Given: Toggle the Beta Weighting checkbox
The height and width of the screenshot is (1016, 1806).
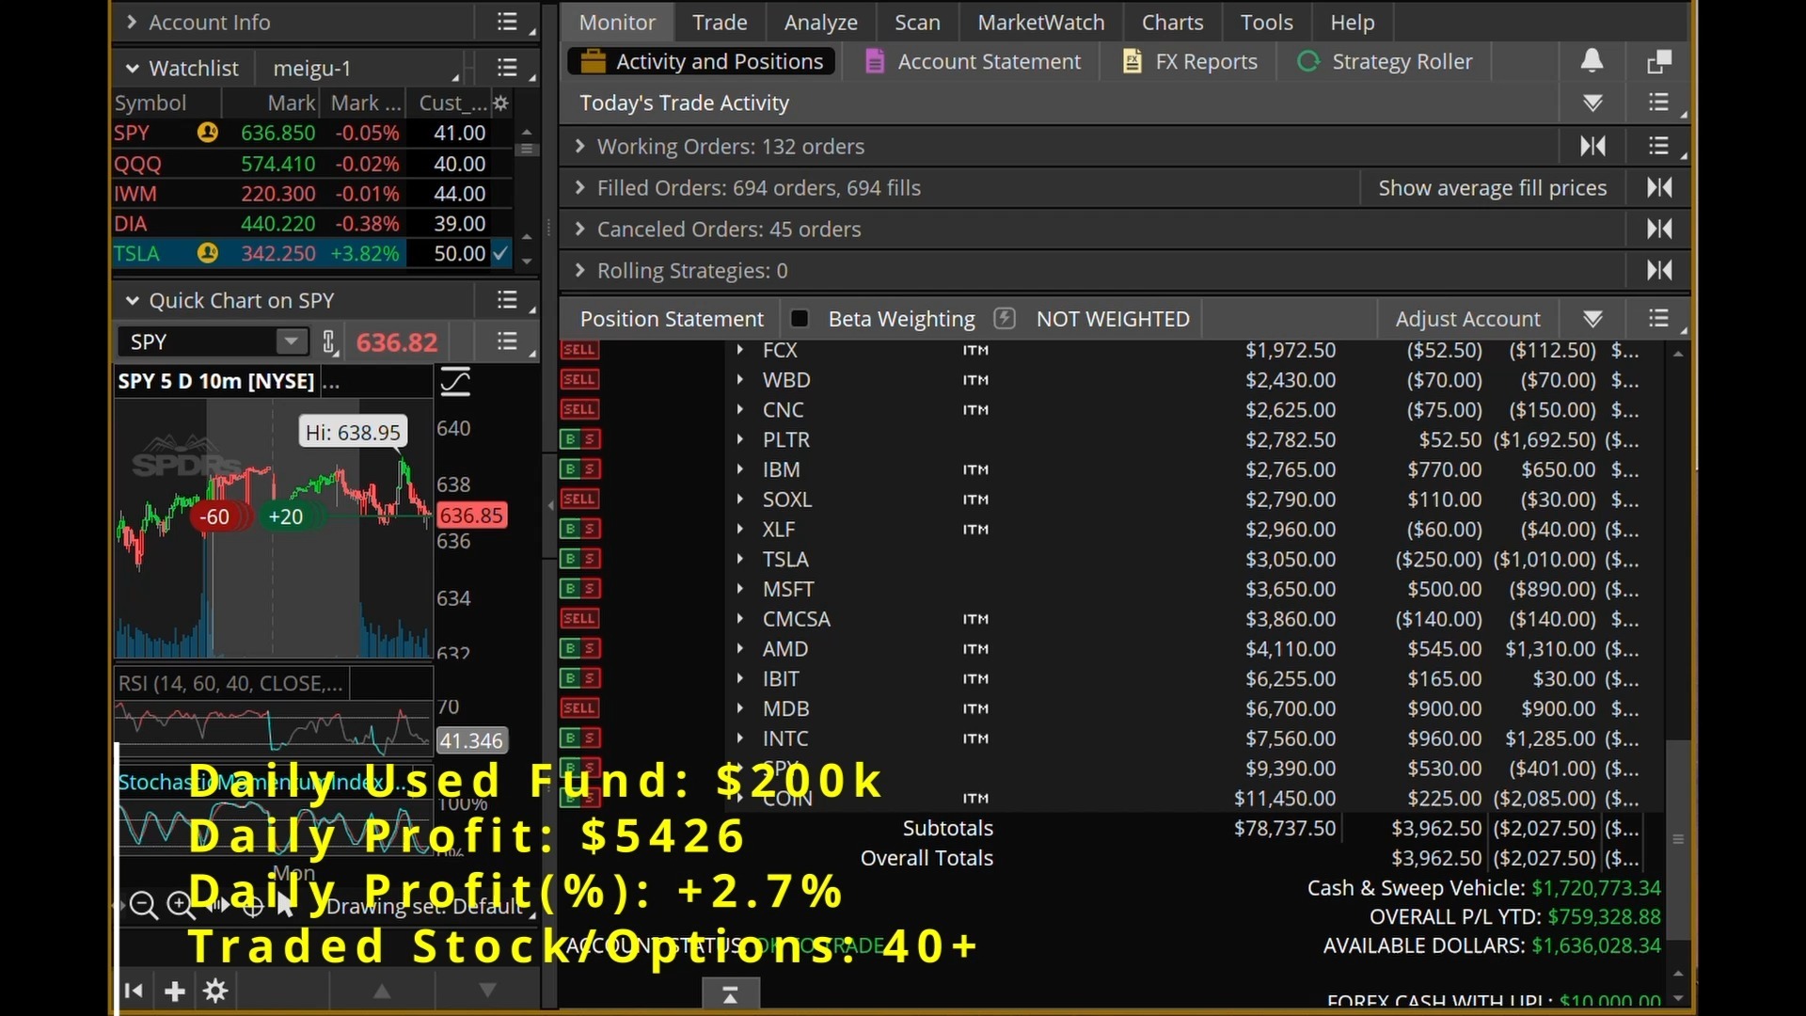Looking at the screenshot, I should coord(800,318).
